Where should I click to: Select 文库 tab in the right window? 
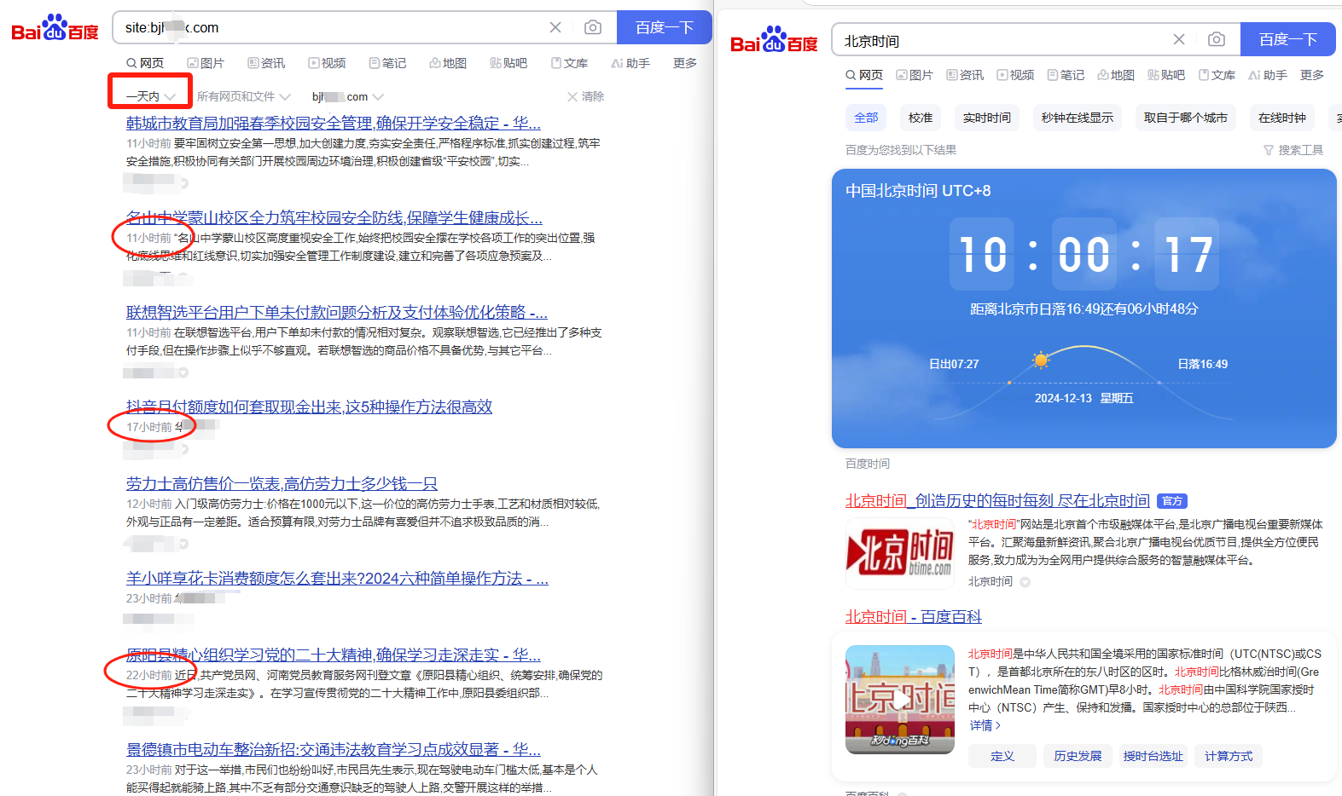point(1217,75)
